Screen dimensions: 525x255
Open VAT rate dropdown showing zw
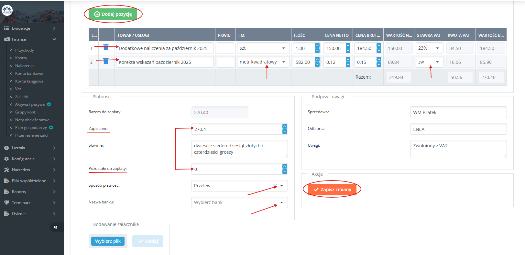[x=429, y=62]
